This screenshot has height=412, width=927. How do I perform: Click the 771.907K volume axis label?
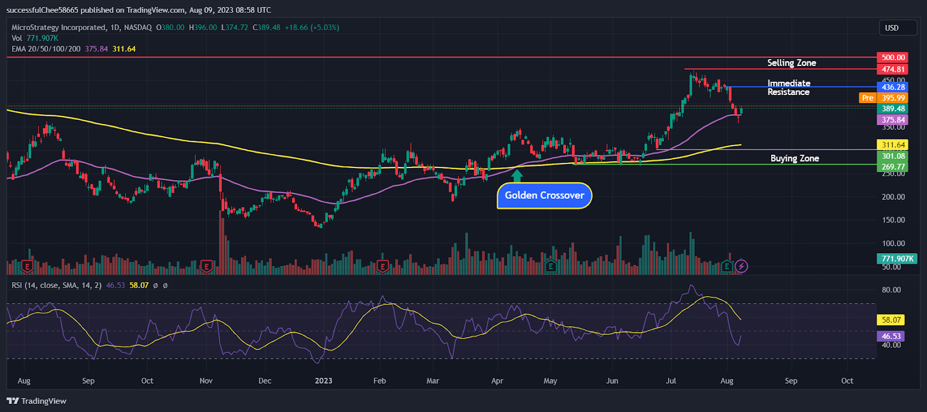pyautogui.click(x=897, y=258)
